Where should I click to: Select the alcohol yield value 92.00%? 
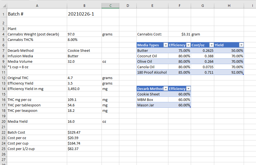click(x=229, y=72)
